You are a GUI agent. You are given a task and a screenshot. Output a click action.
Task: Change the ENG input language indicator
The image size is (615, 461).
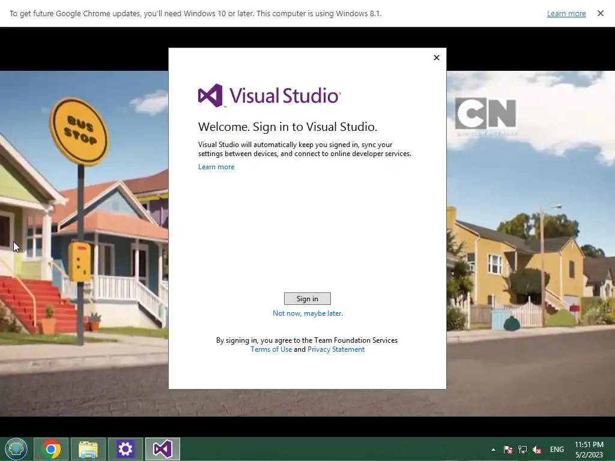click(557, 450)
